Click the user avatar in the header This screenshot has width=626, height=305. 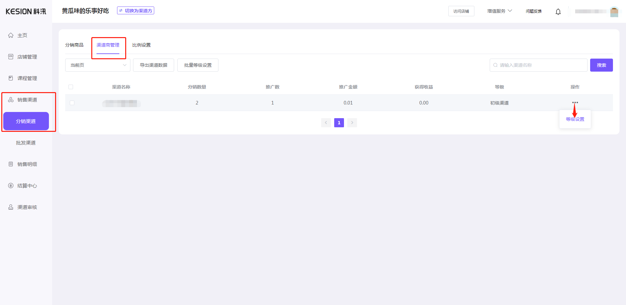click(614, 12)
